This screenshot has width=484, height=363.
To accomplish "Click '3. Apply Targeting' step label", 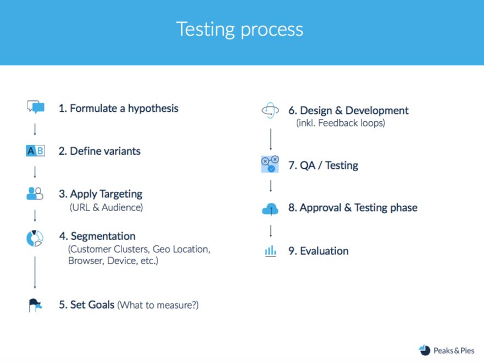I will point(101,194).
